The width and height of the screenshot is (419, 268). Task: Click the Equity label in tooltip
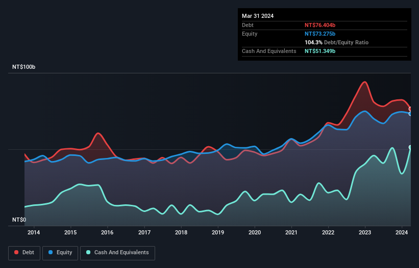point(250,34)
